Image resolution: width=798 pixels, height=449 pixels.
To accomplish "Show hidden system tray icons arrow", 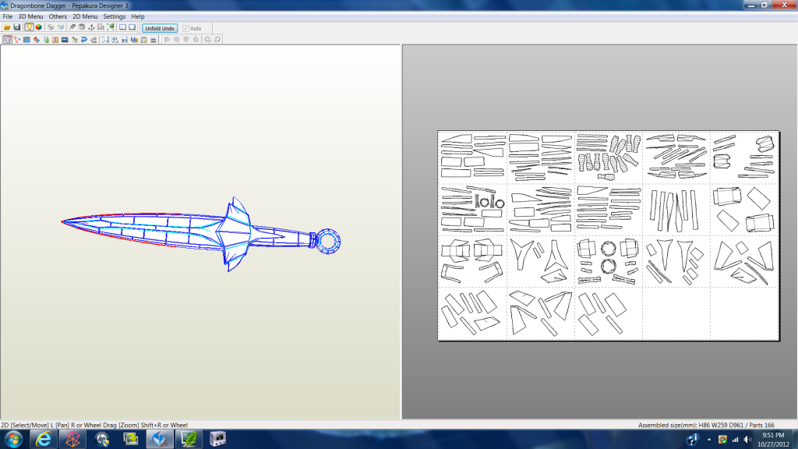I will click(709, 440).
